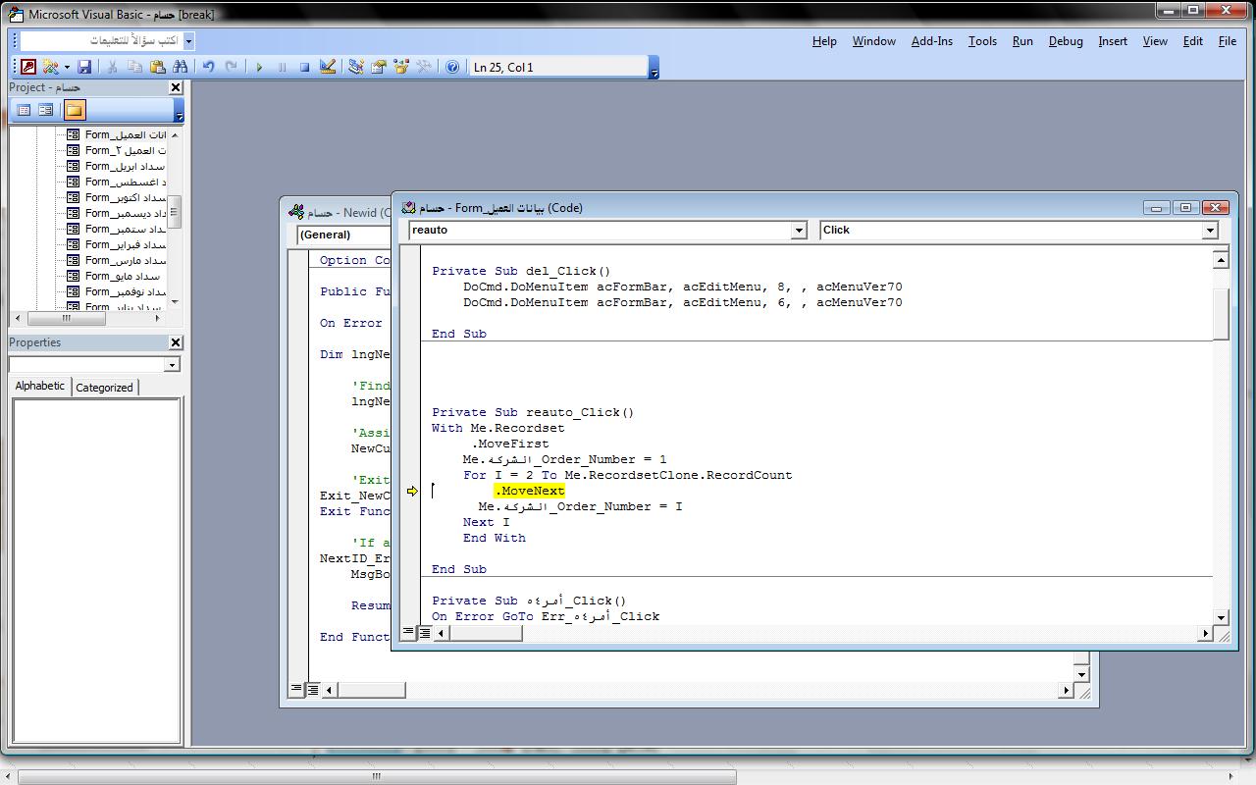Close the Project explorer panel

(x=176, y=87)
